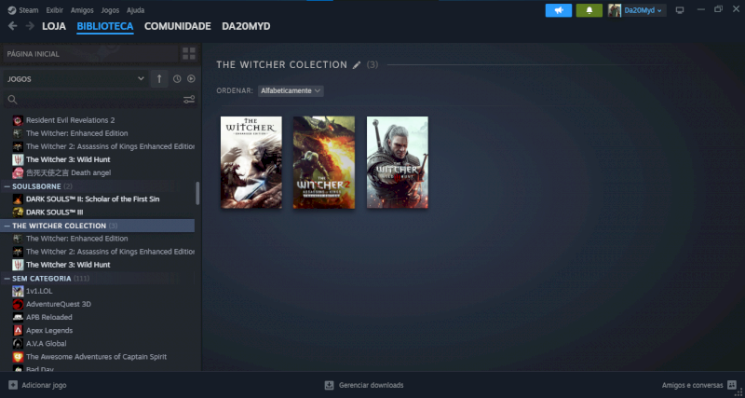Toggle the sort by recent activity clock icon
Image resolution: width=745 pixels, height=398 pixels.
pos(177,79)
